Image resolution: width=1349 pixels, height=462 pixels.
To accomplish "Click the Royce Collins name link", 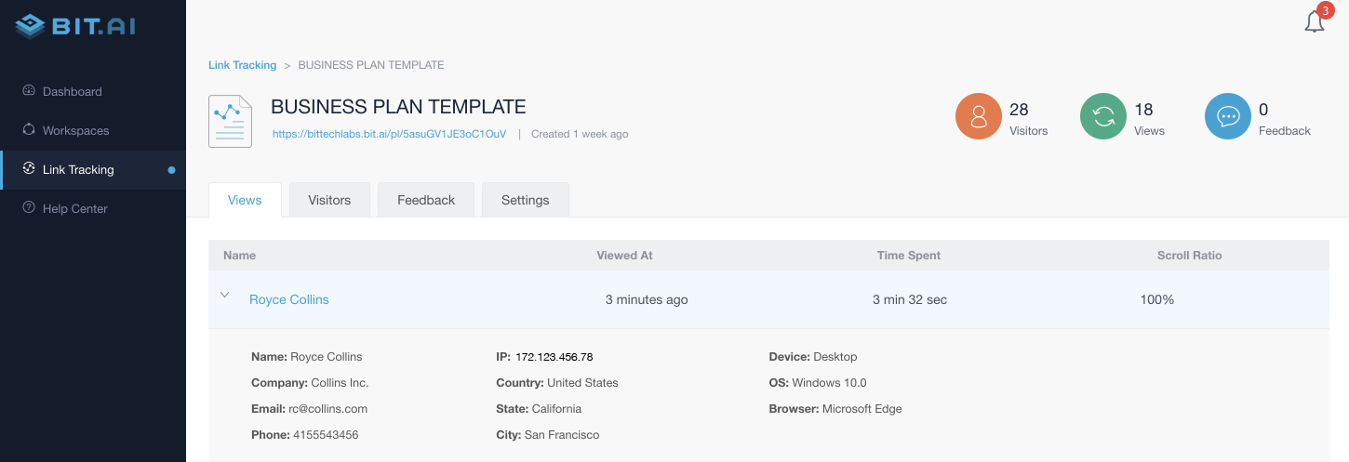I will point(289,299).
